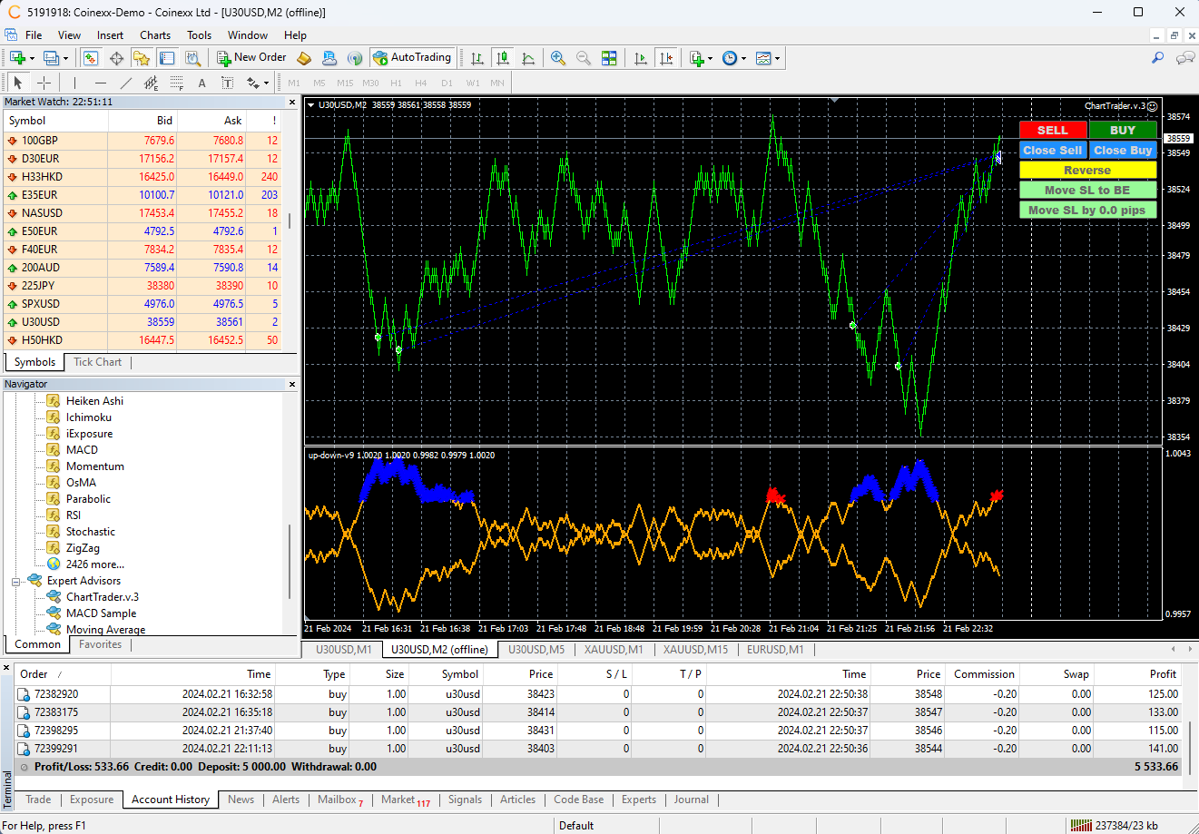Select U30USD row in Market Watch
This screenshot has width=1199, height=834.
click(41, 322)
